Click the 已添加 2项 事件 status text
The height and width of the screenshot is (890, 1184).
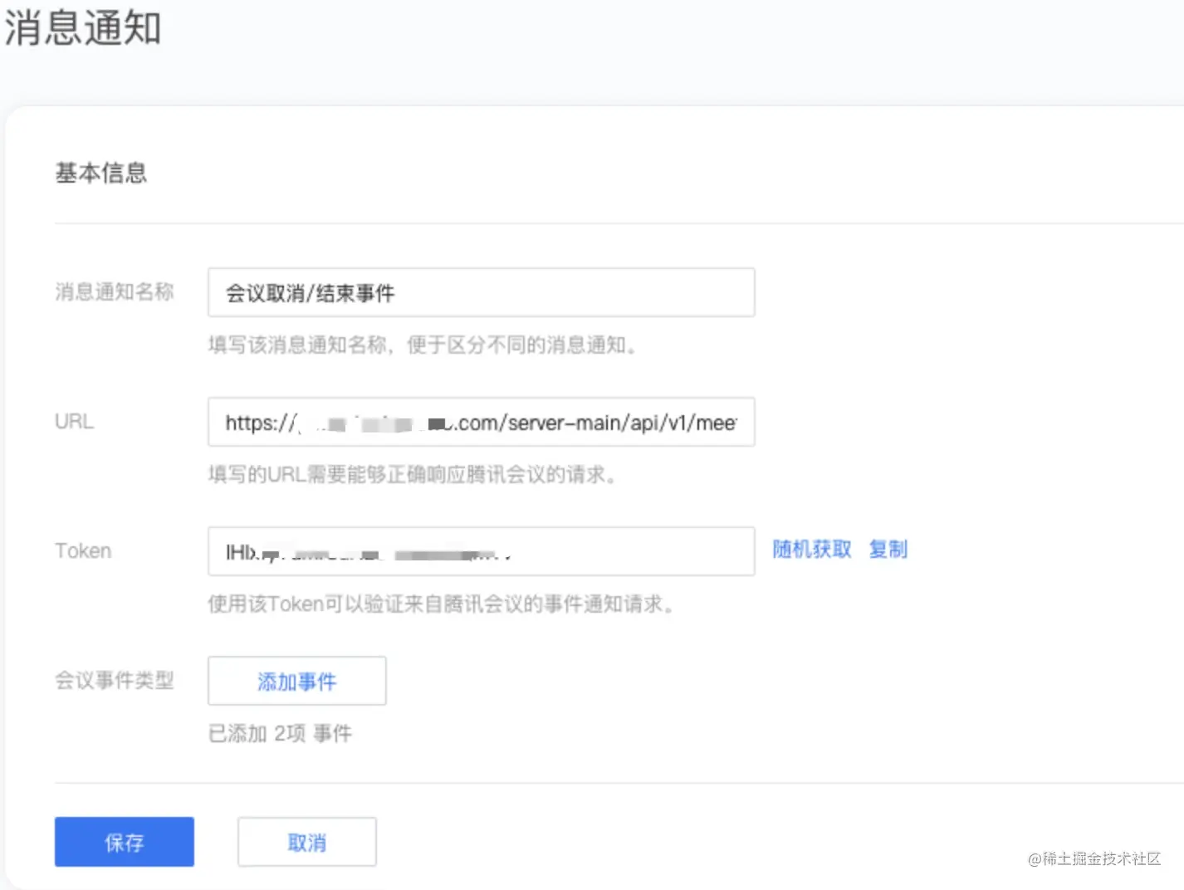(280, 733)
